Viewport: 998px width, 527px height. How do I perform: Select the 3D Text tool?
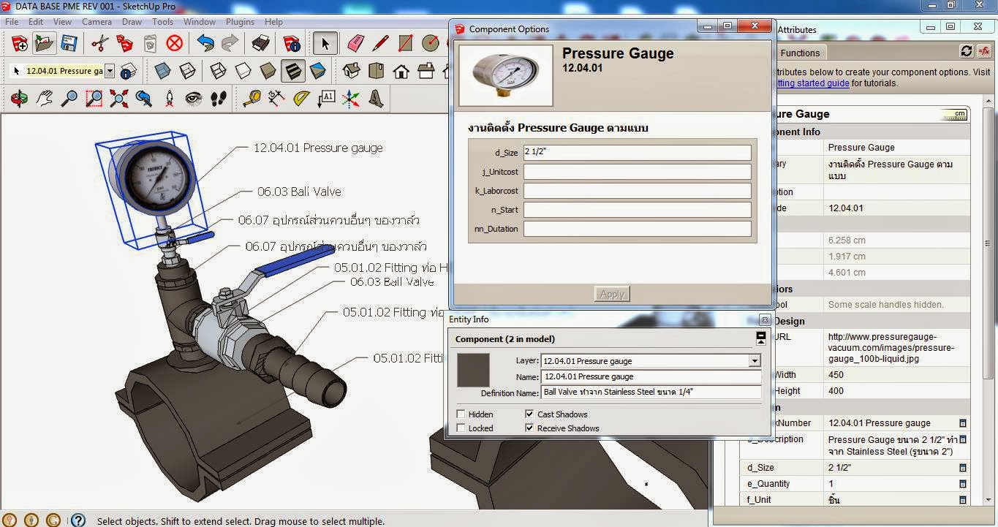tap(376, 98)
